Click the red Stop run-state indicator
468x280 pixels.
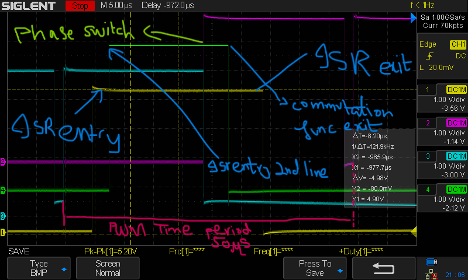tap(80, 6)
